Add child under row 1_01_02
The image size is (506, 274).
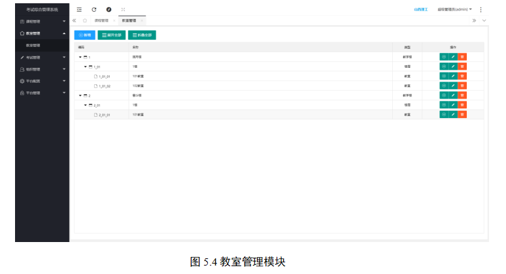point(444,85)
